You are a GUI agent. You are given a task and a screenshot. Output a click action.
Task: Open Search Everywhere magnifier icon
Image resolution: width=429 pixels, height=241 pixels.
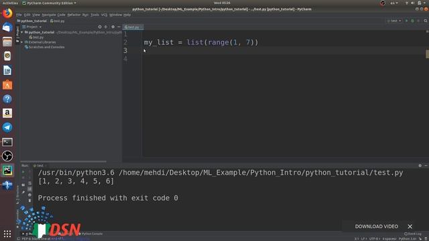(x=426, y=21)
